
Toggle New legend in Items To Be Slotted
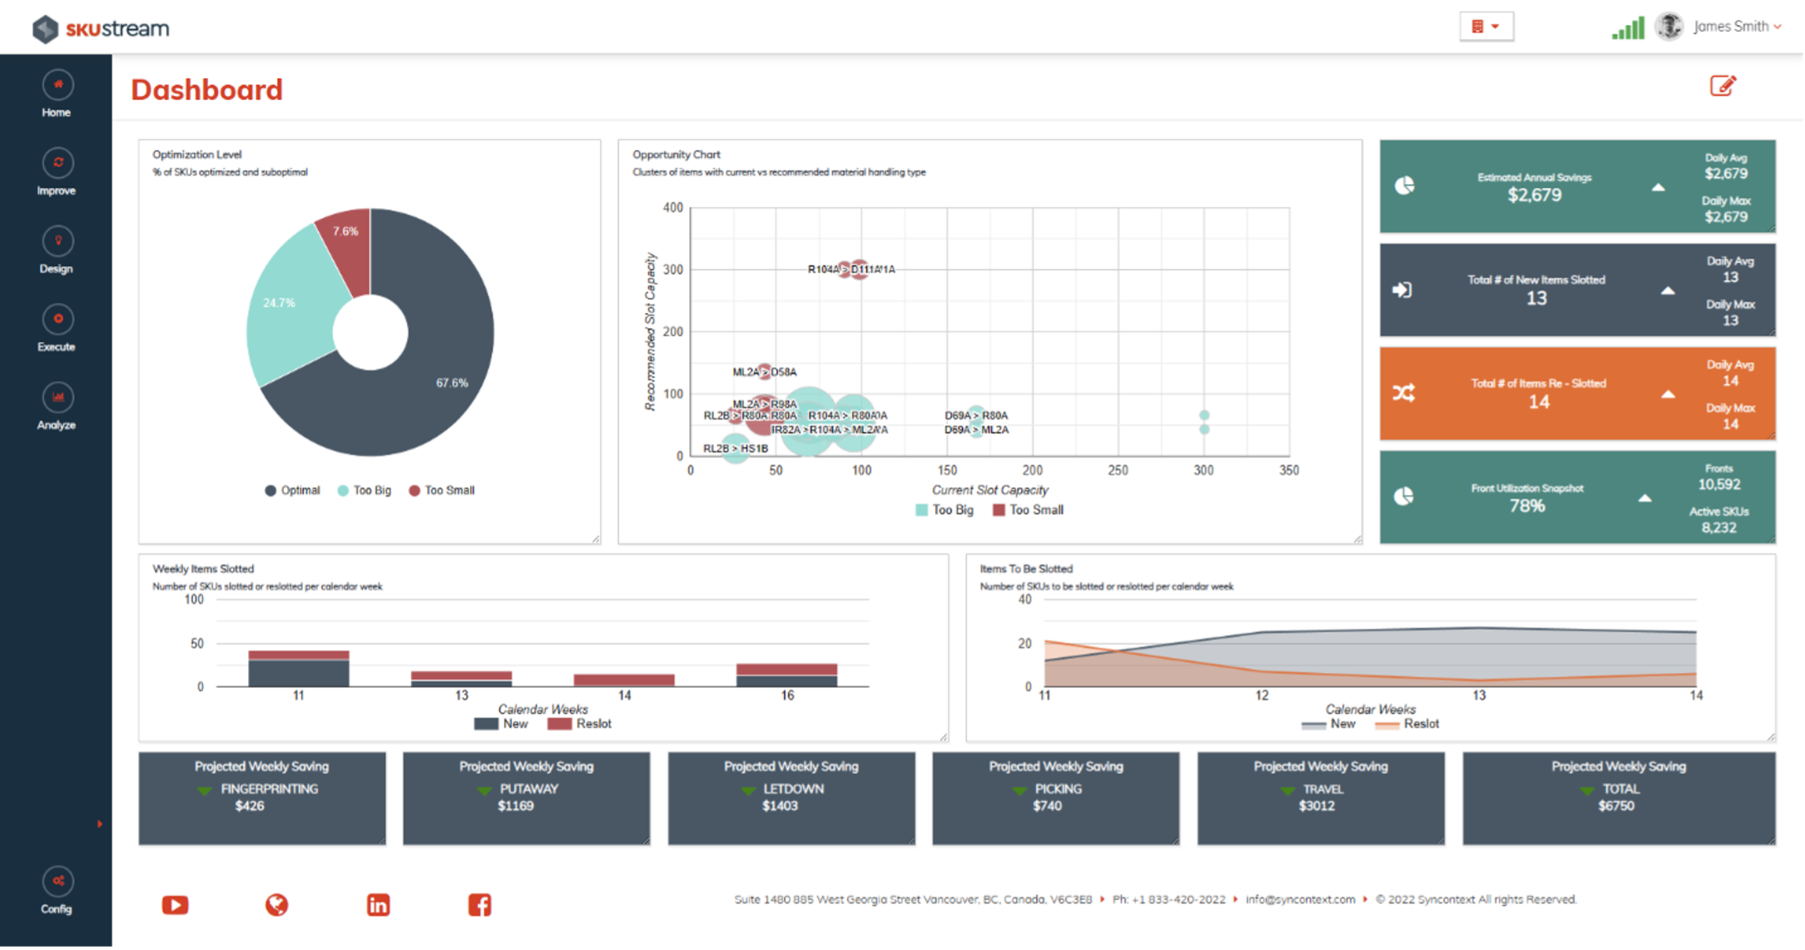click(1328, 724)
